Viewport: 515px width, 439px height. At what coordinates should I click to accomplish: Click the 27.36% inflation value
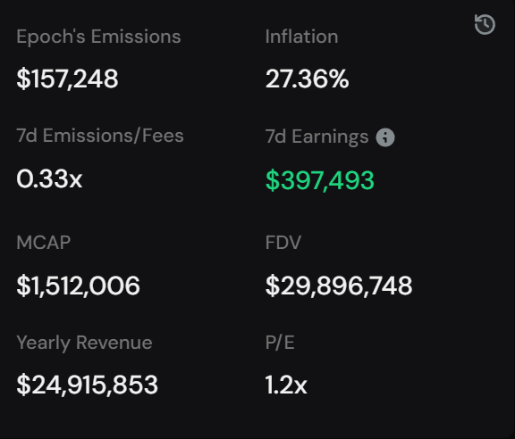pyautogui.click(x=307, y=79)
